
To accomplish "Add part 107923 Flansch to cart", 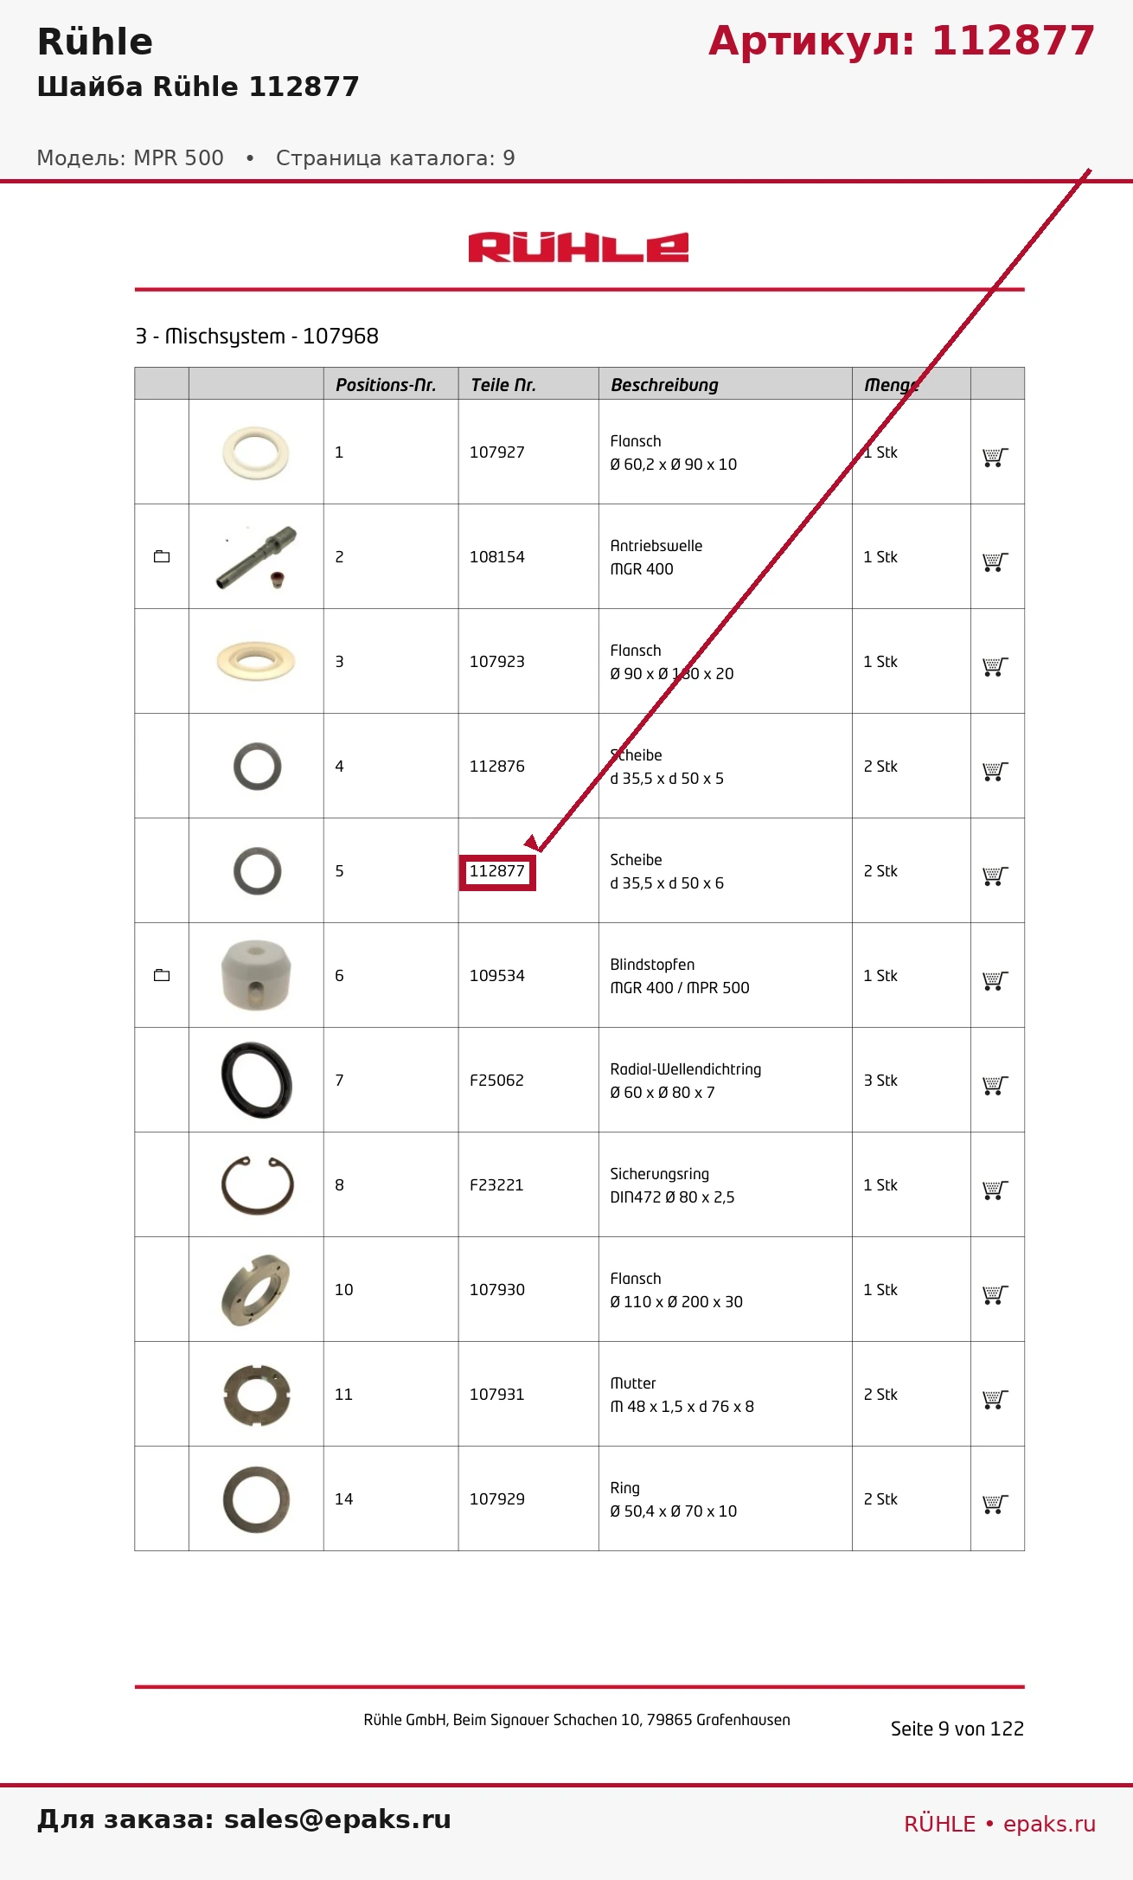I will coord(995,666).
